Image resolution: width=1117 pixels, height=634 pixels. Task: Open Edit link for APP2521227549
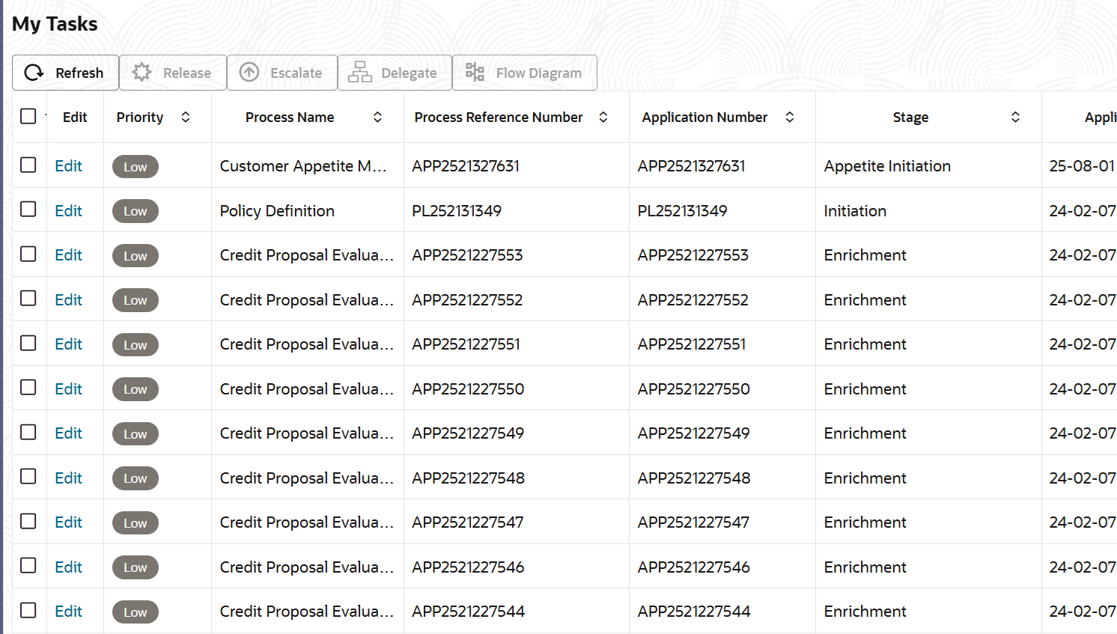(68, 433)
